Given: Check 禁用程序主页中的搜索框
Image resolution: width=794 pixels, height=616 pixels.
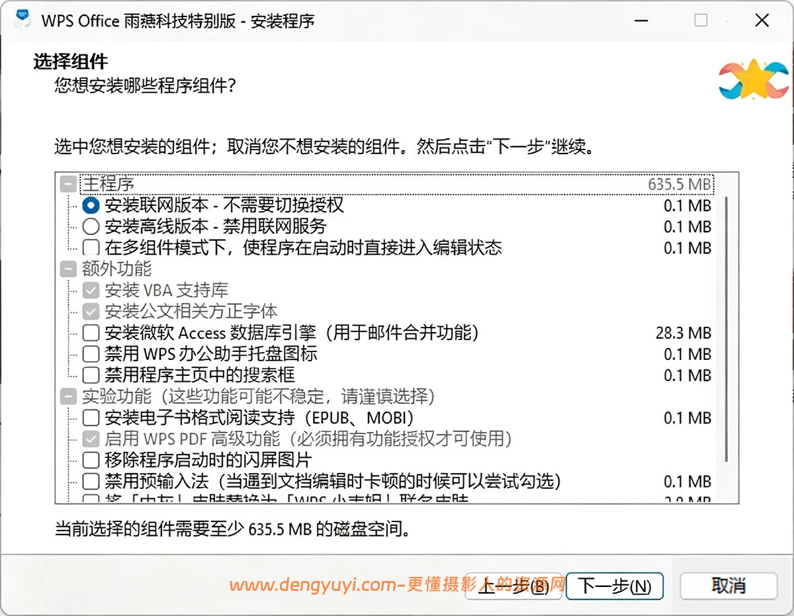Looking at the screenshot, I should tap(91, 375).
